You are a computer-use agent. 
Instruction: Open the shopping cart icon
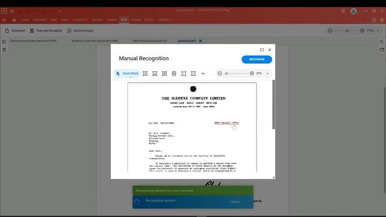pyautogui.click(x=343, y=11)
